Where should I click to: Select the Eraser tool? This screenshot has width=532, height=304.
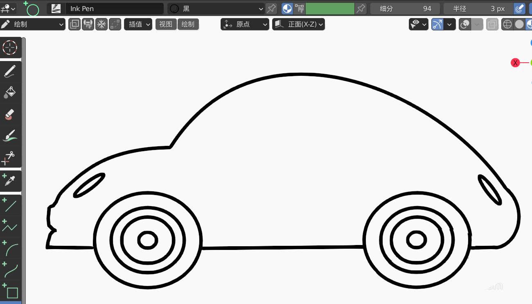pos(10,114)
